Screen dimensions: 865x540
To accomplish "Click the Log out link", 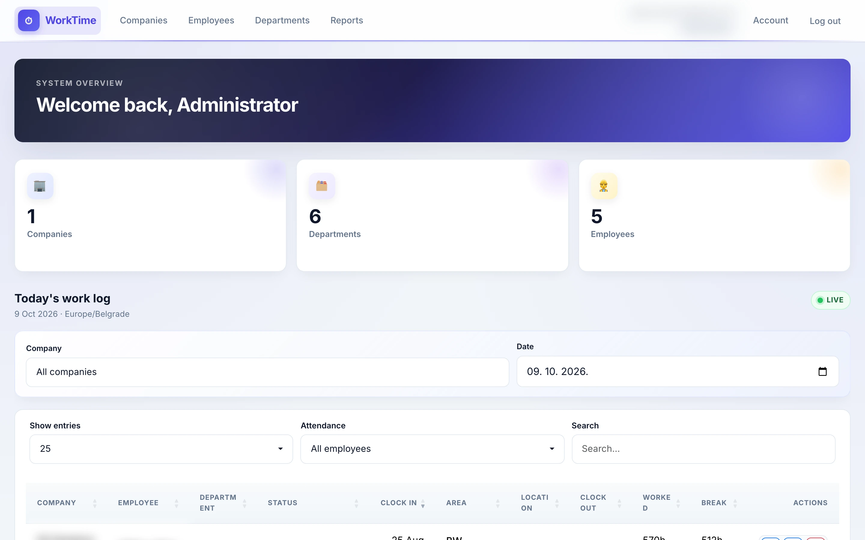I will [x=825, y=21].
